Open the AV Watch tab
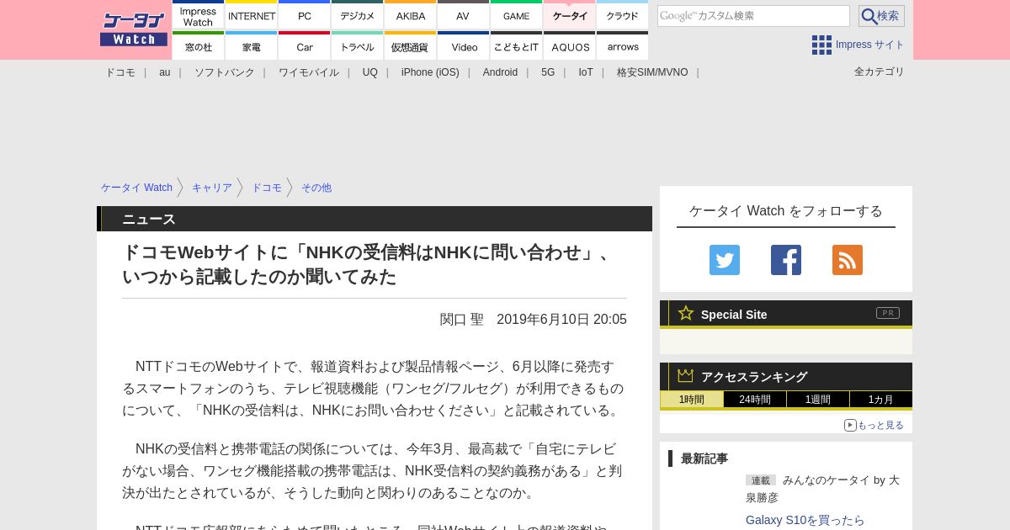 [463, 16]
